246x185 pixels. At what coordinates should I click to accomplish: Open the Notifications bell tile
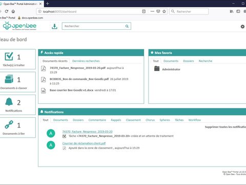tap(17, 105)
